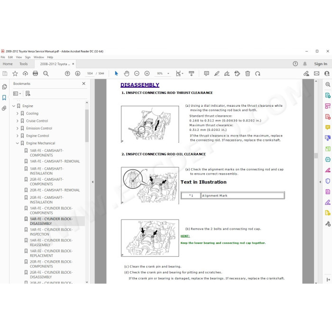Collapse the Engine Mechanical bookmark

tap(18, 143)
